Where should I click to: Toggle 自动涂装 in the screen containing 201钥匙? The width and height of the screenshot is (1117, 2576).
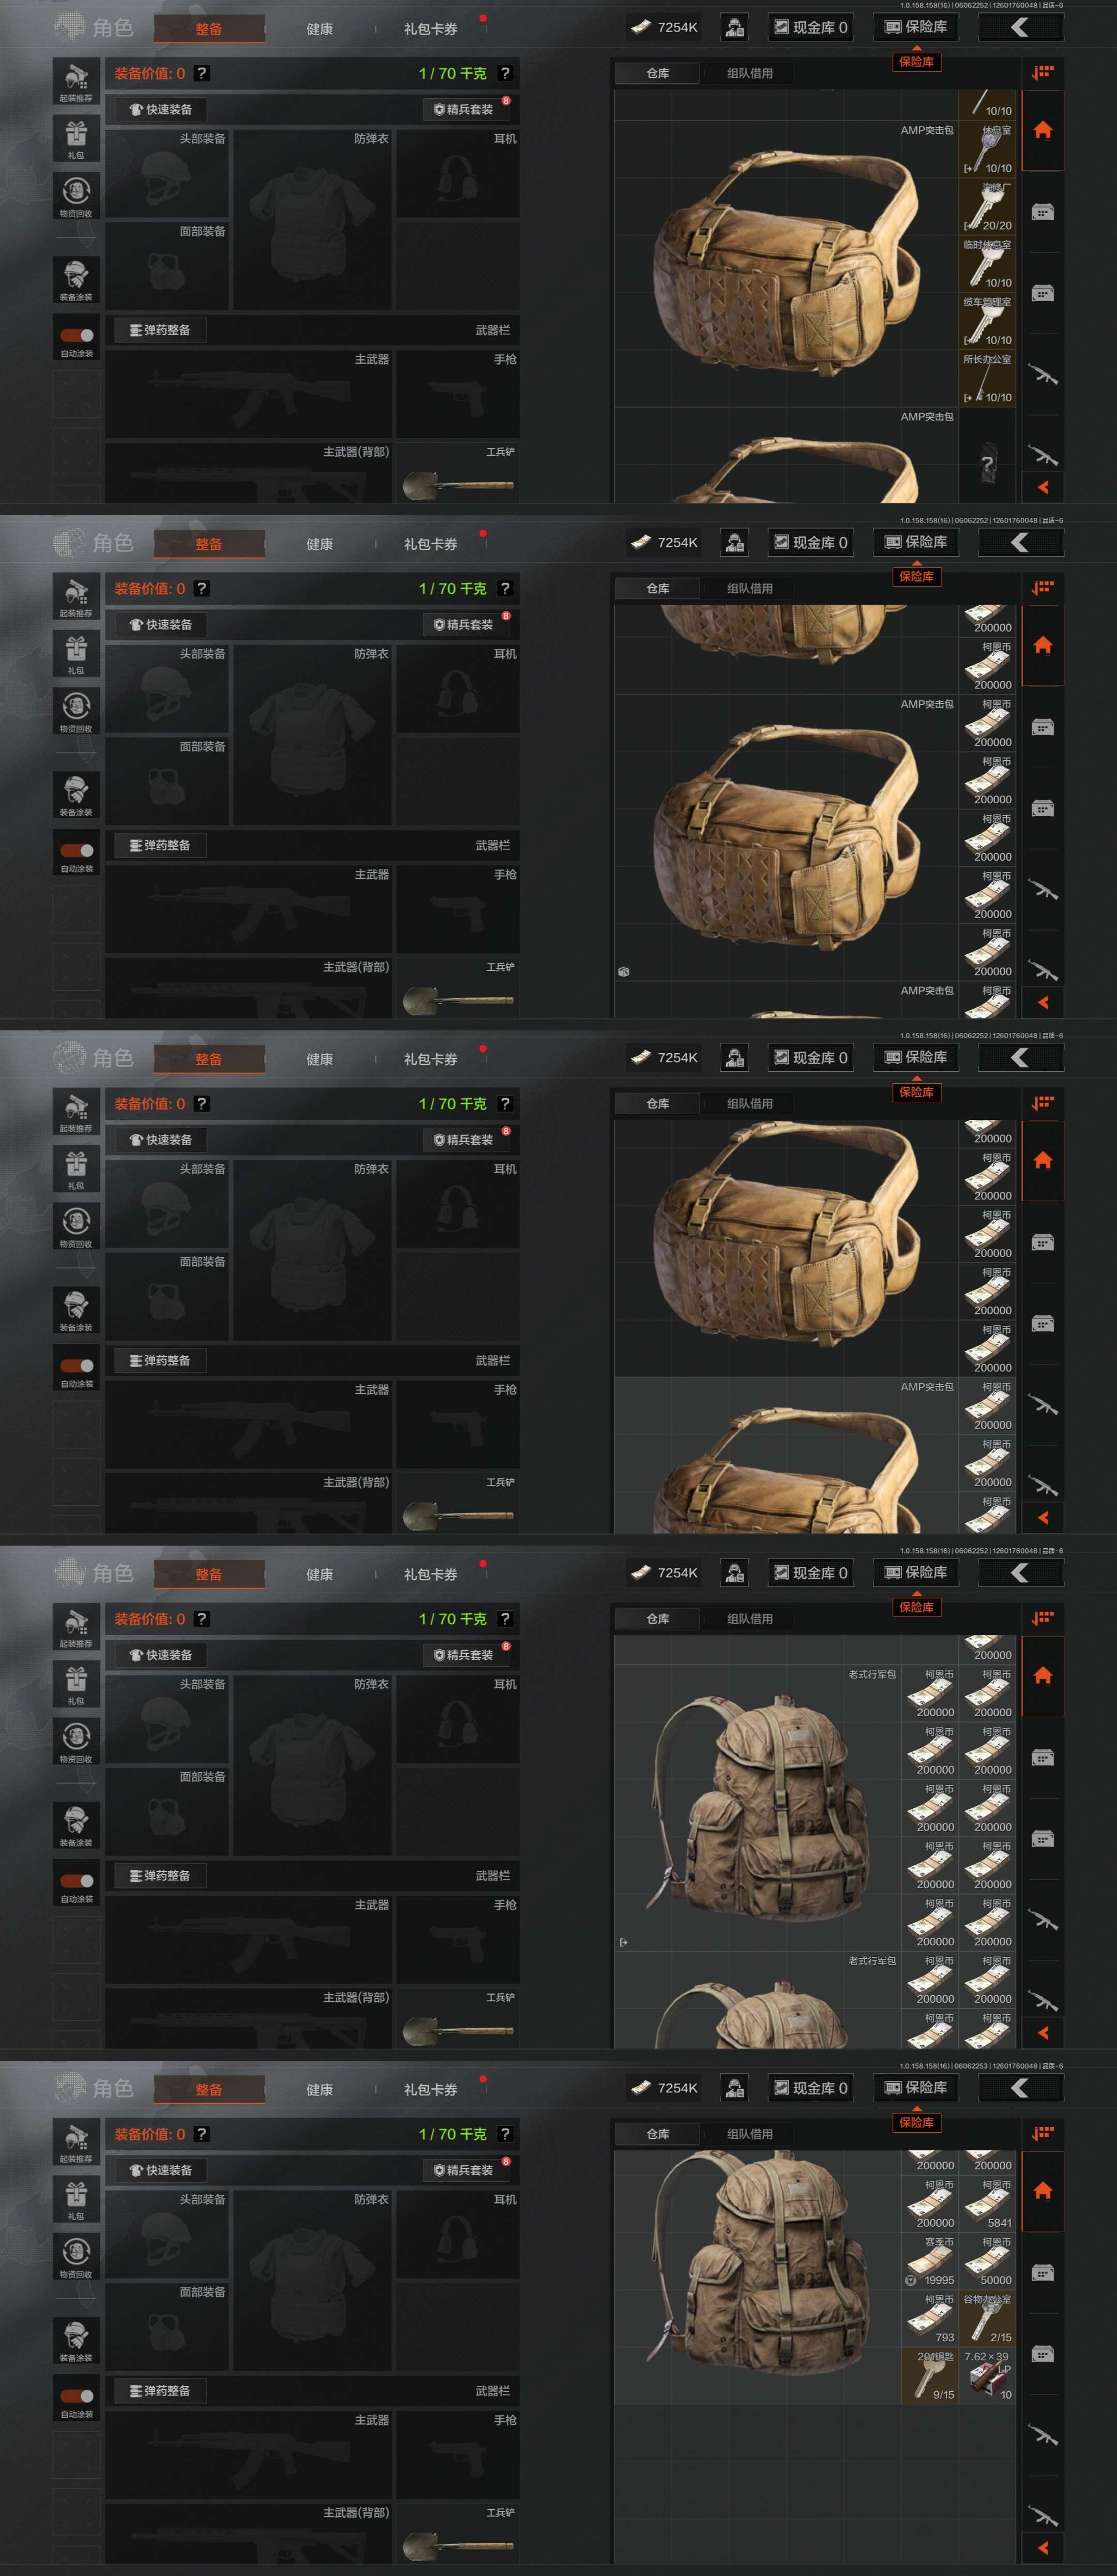pyautogui.click(x=77, y=2396)
